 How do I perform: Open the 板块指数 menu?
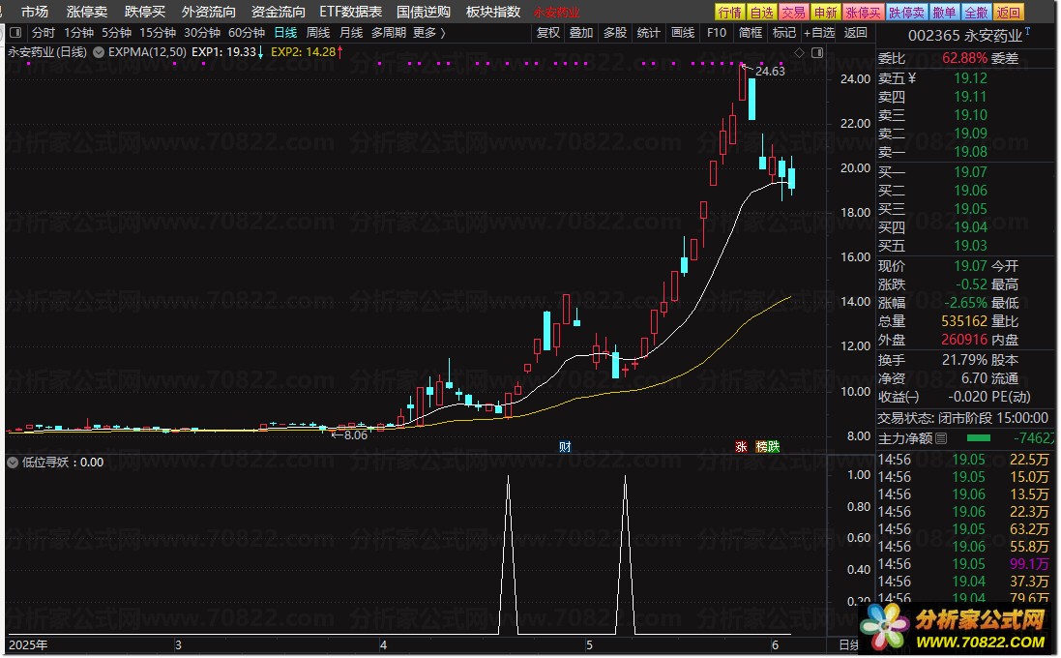pos(493,13)
